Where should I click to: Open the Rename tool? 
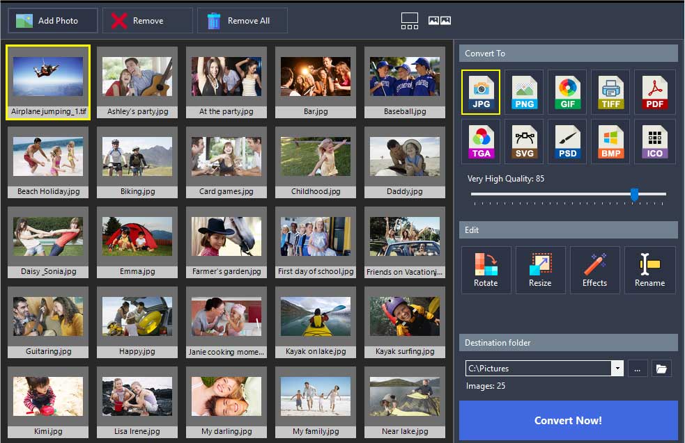649,270
